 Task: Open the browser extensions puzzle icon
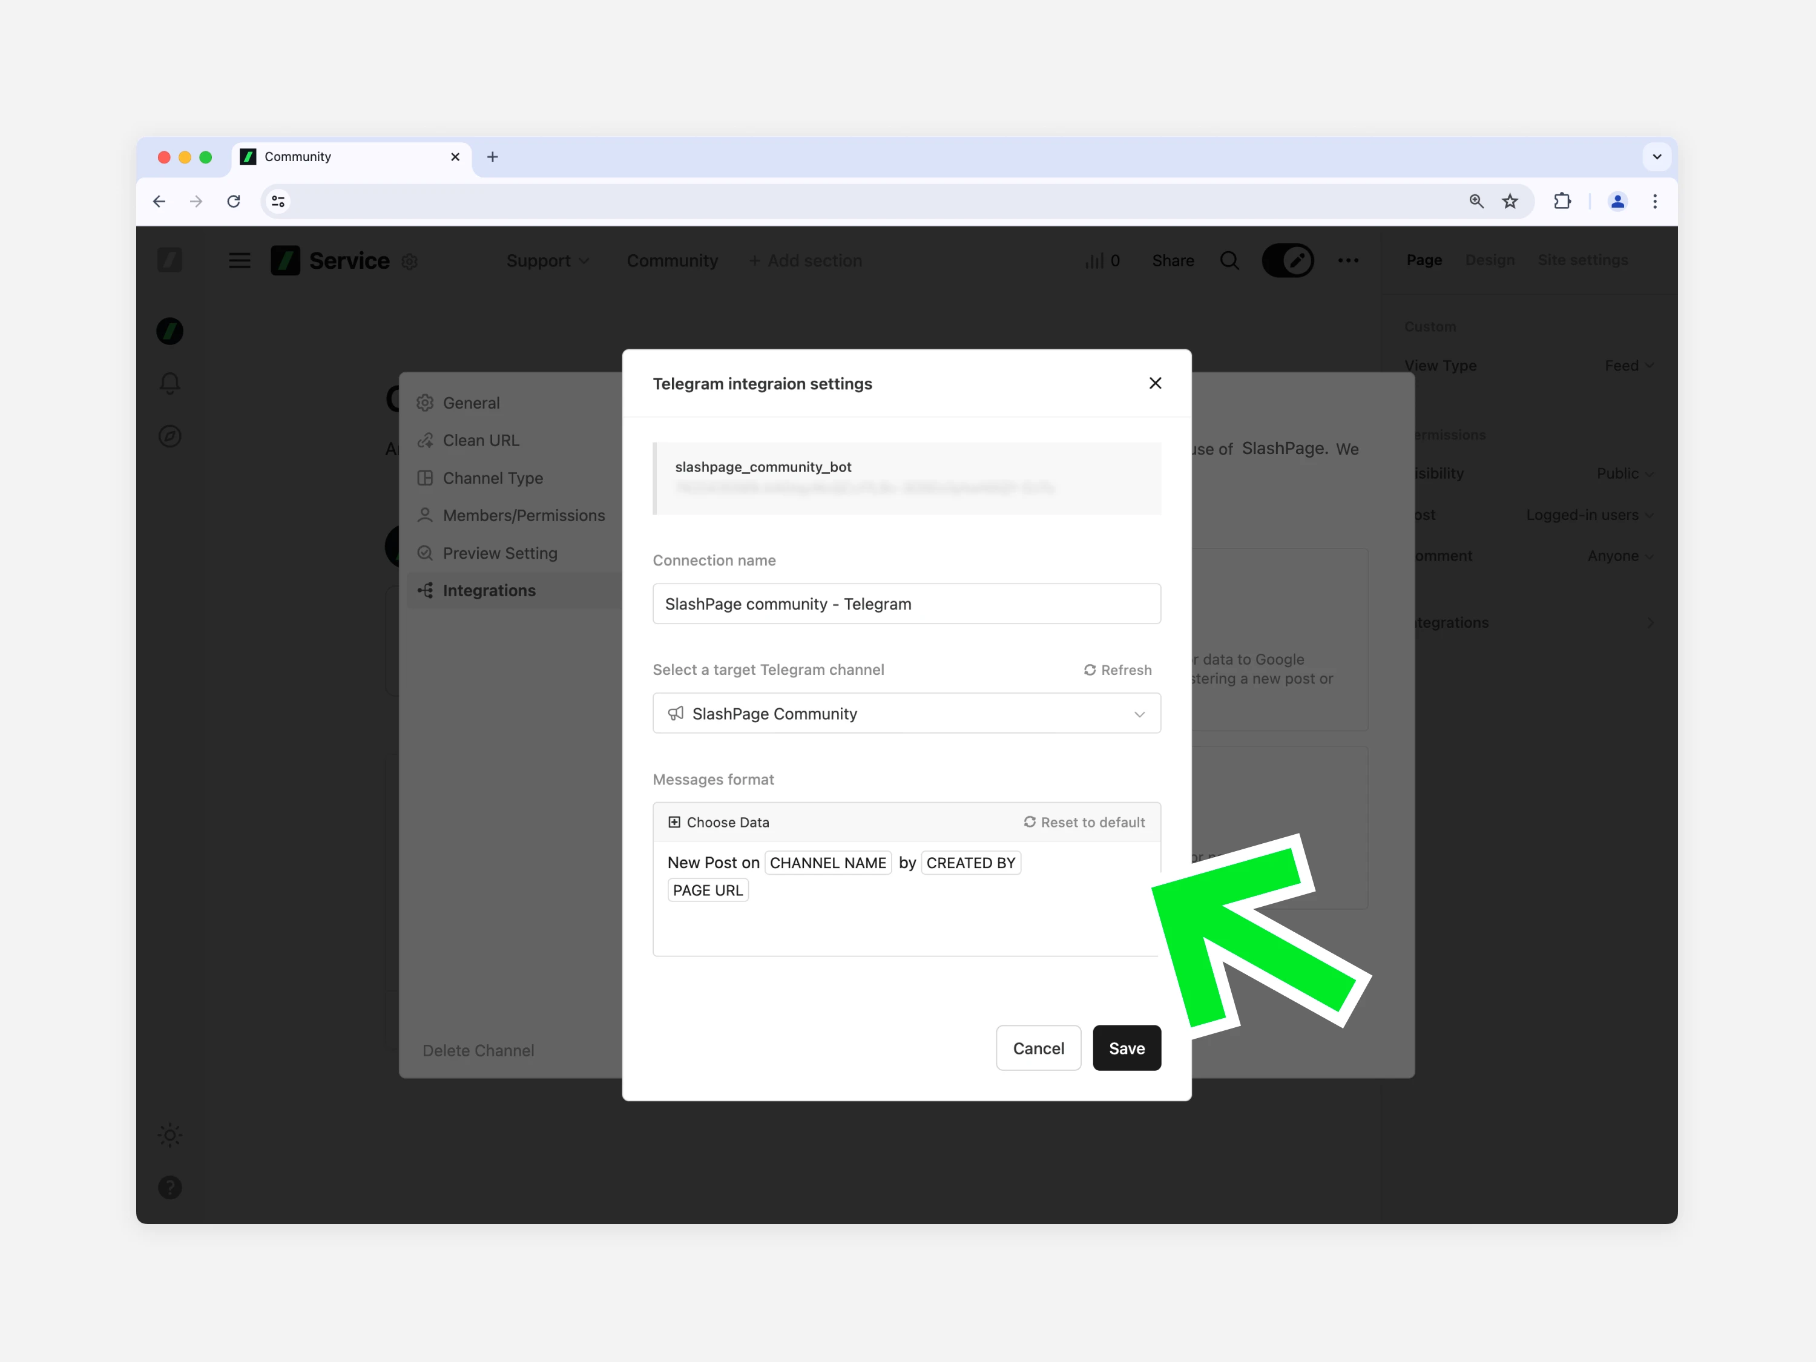pyautogui.click(x=1562, y=201)
